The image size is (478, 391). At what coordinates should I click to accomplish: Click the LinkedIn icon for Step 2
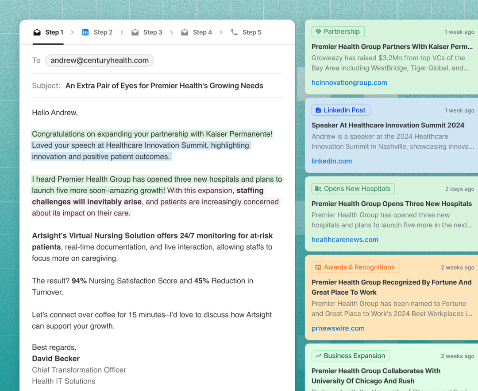coord(85,32)
